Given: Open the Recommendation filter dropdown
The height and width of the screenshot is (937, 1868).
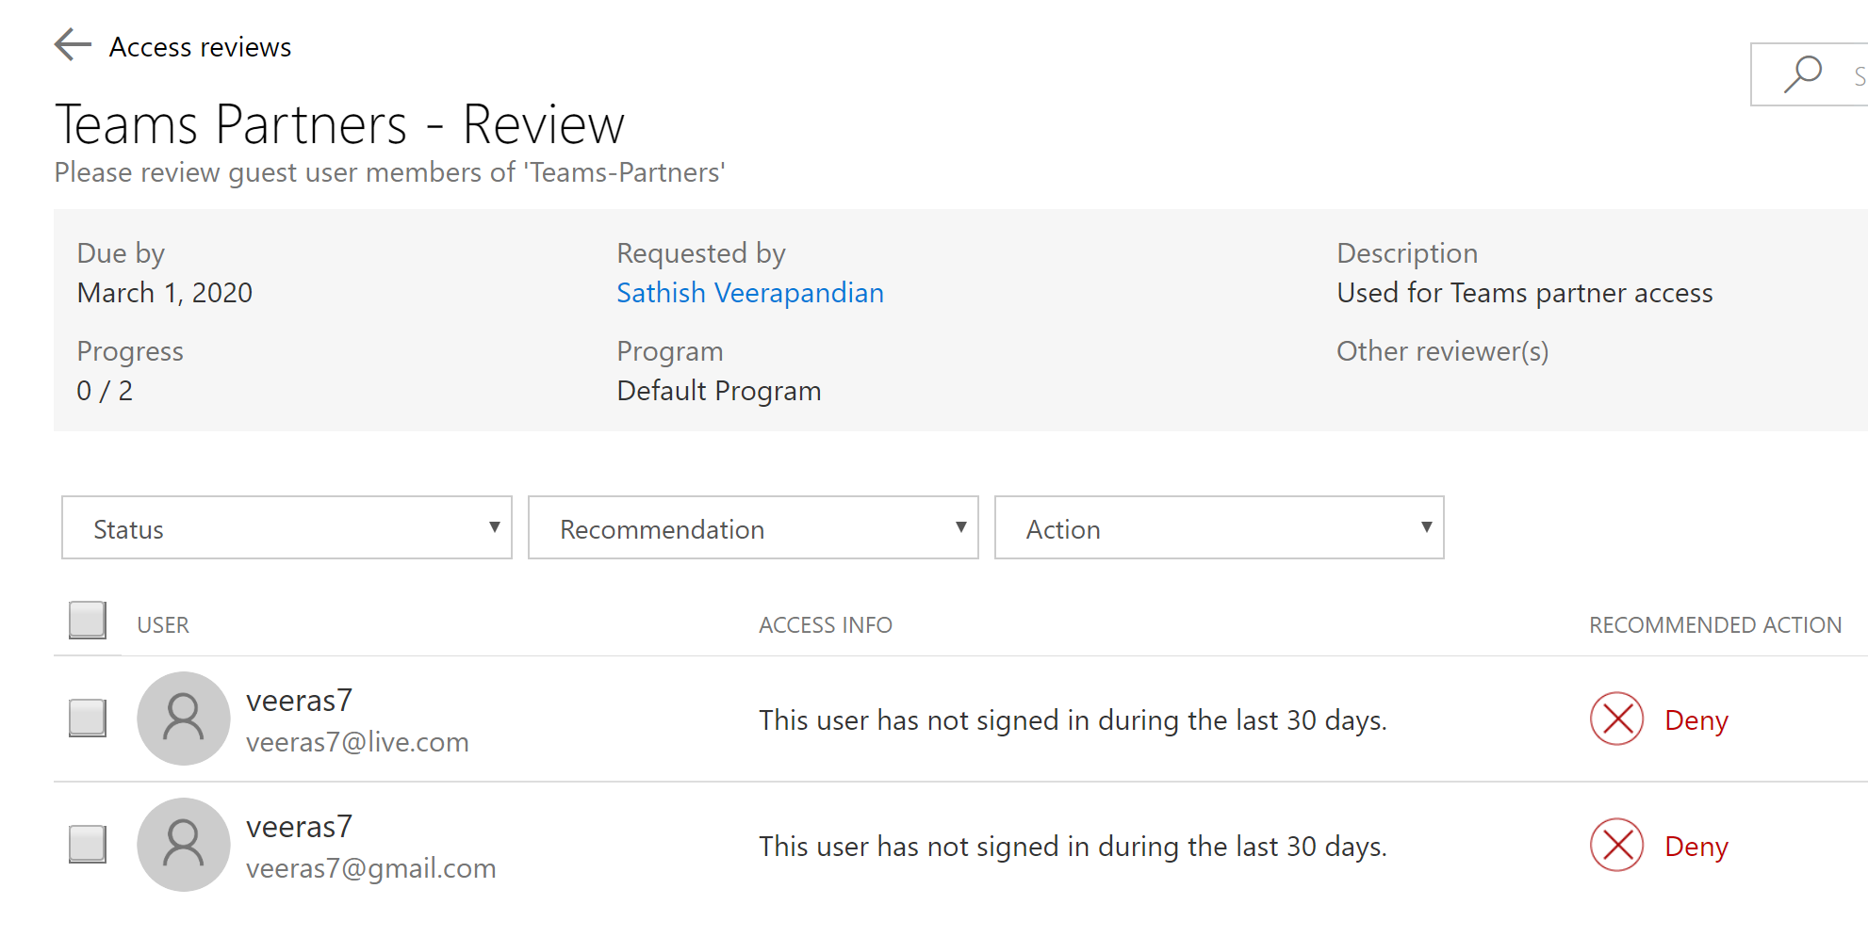Looking at the screenshot, I should click(x=753, y=528).
